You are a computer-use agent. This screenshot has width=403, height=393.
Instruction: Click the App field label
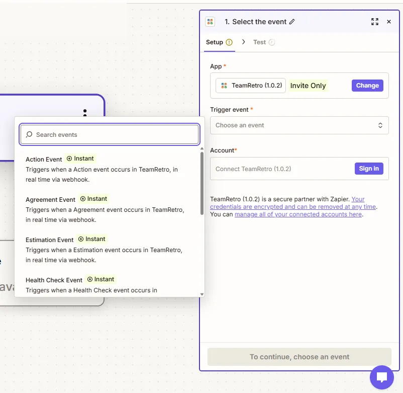(216, 66)
